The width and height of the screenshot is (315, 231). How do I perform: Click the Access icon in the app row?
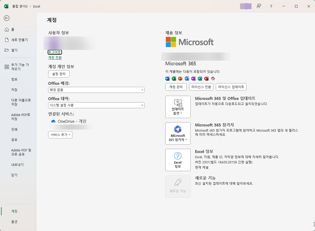pyautogui.click(x=206, y=79)
